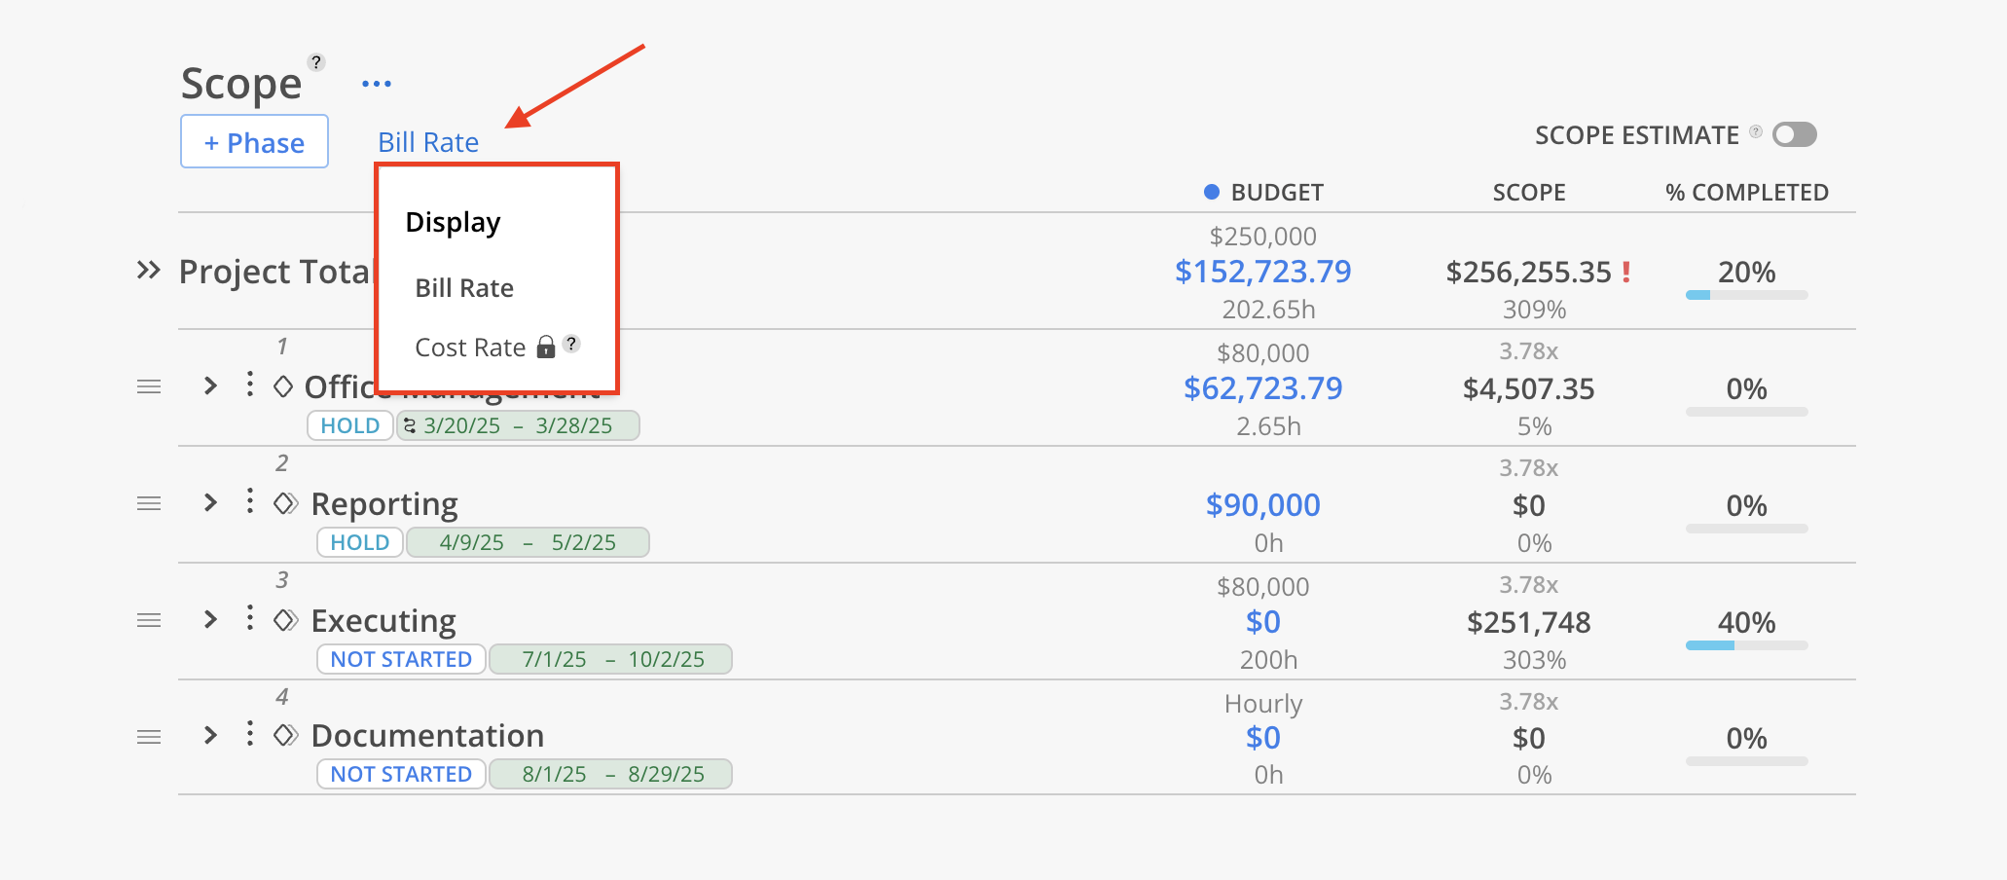
Task: Click the Cost Rate lock icon
Action: click(x=546, y=347)
